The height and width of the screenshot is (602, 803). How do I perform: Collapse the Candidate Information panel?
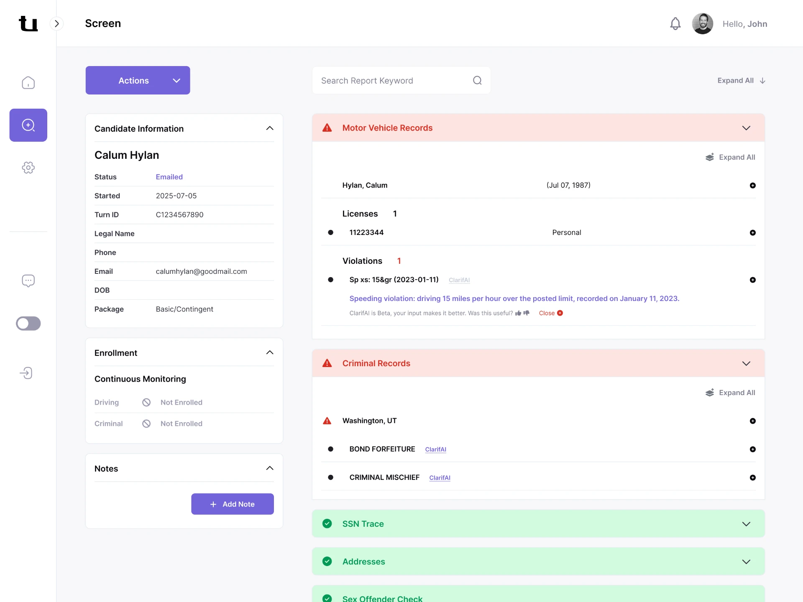coord(270,128)
